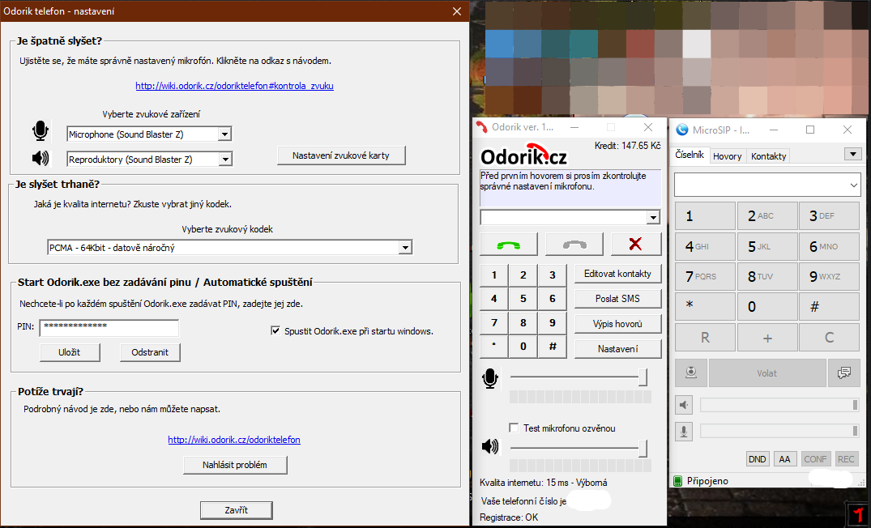Toggle CONF in MicroSIP
The height and width of the screenshot is (528, 871).
point(815,459)
